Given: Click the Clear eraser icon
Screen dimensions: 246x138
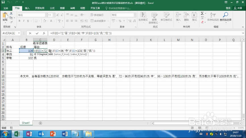Looking at the screenshot, I should point(202,22).
